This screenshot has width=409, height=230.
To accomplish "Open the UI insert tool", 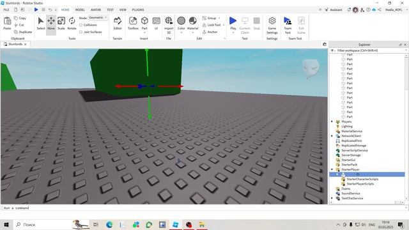I will point(156,24).
